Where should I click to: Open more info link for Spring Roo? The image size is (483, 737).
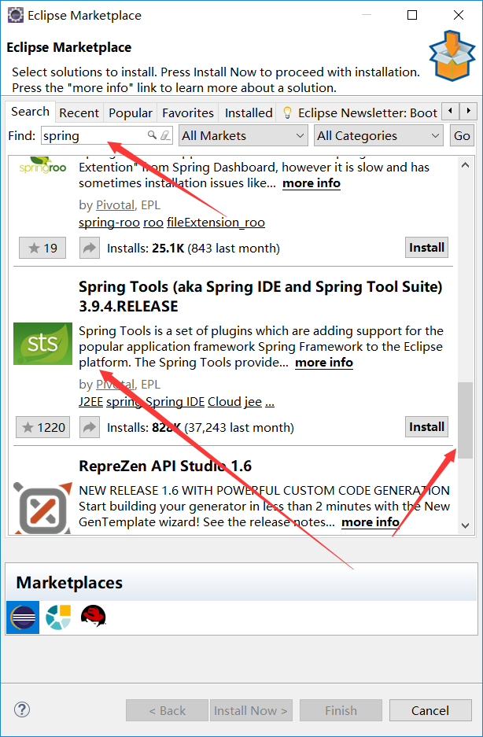(312, 182)
